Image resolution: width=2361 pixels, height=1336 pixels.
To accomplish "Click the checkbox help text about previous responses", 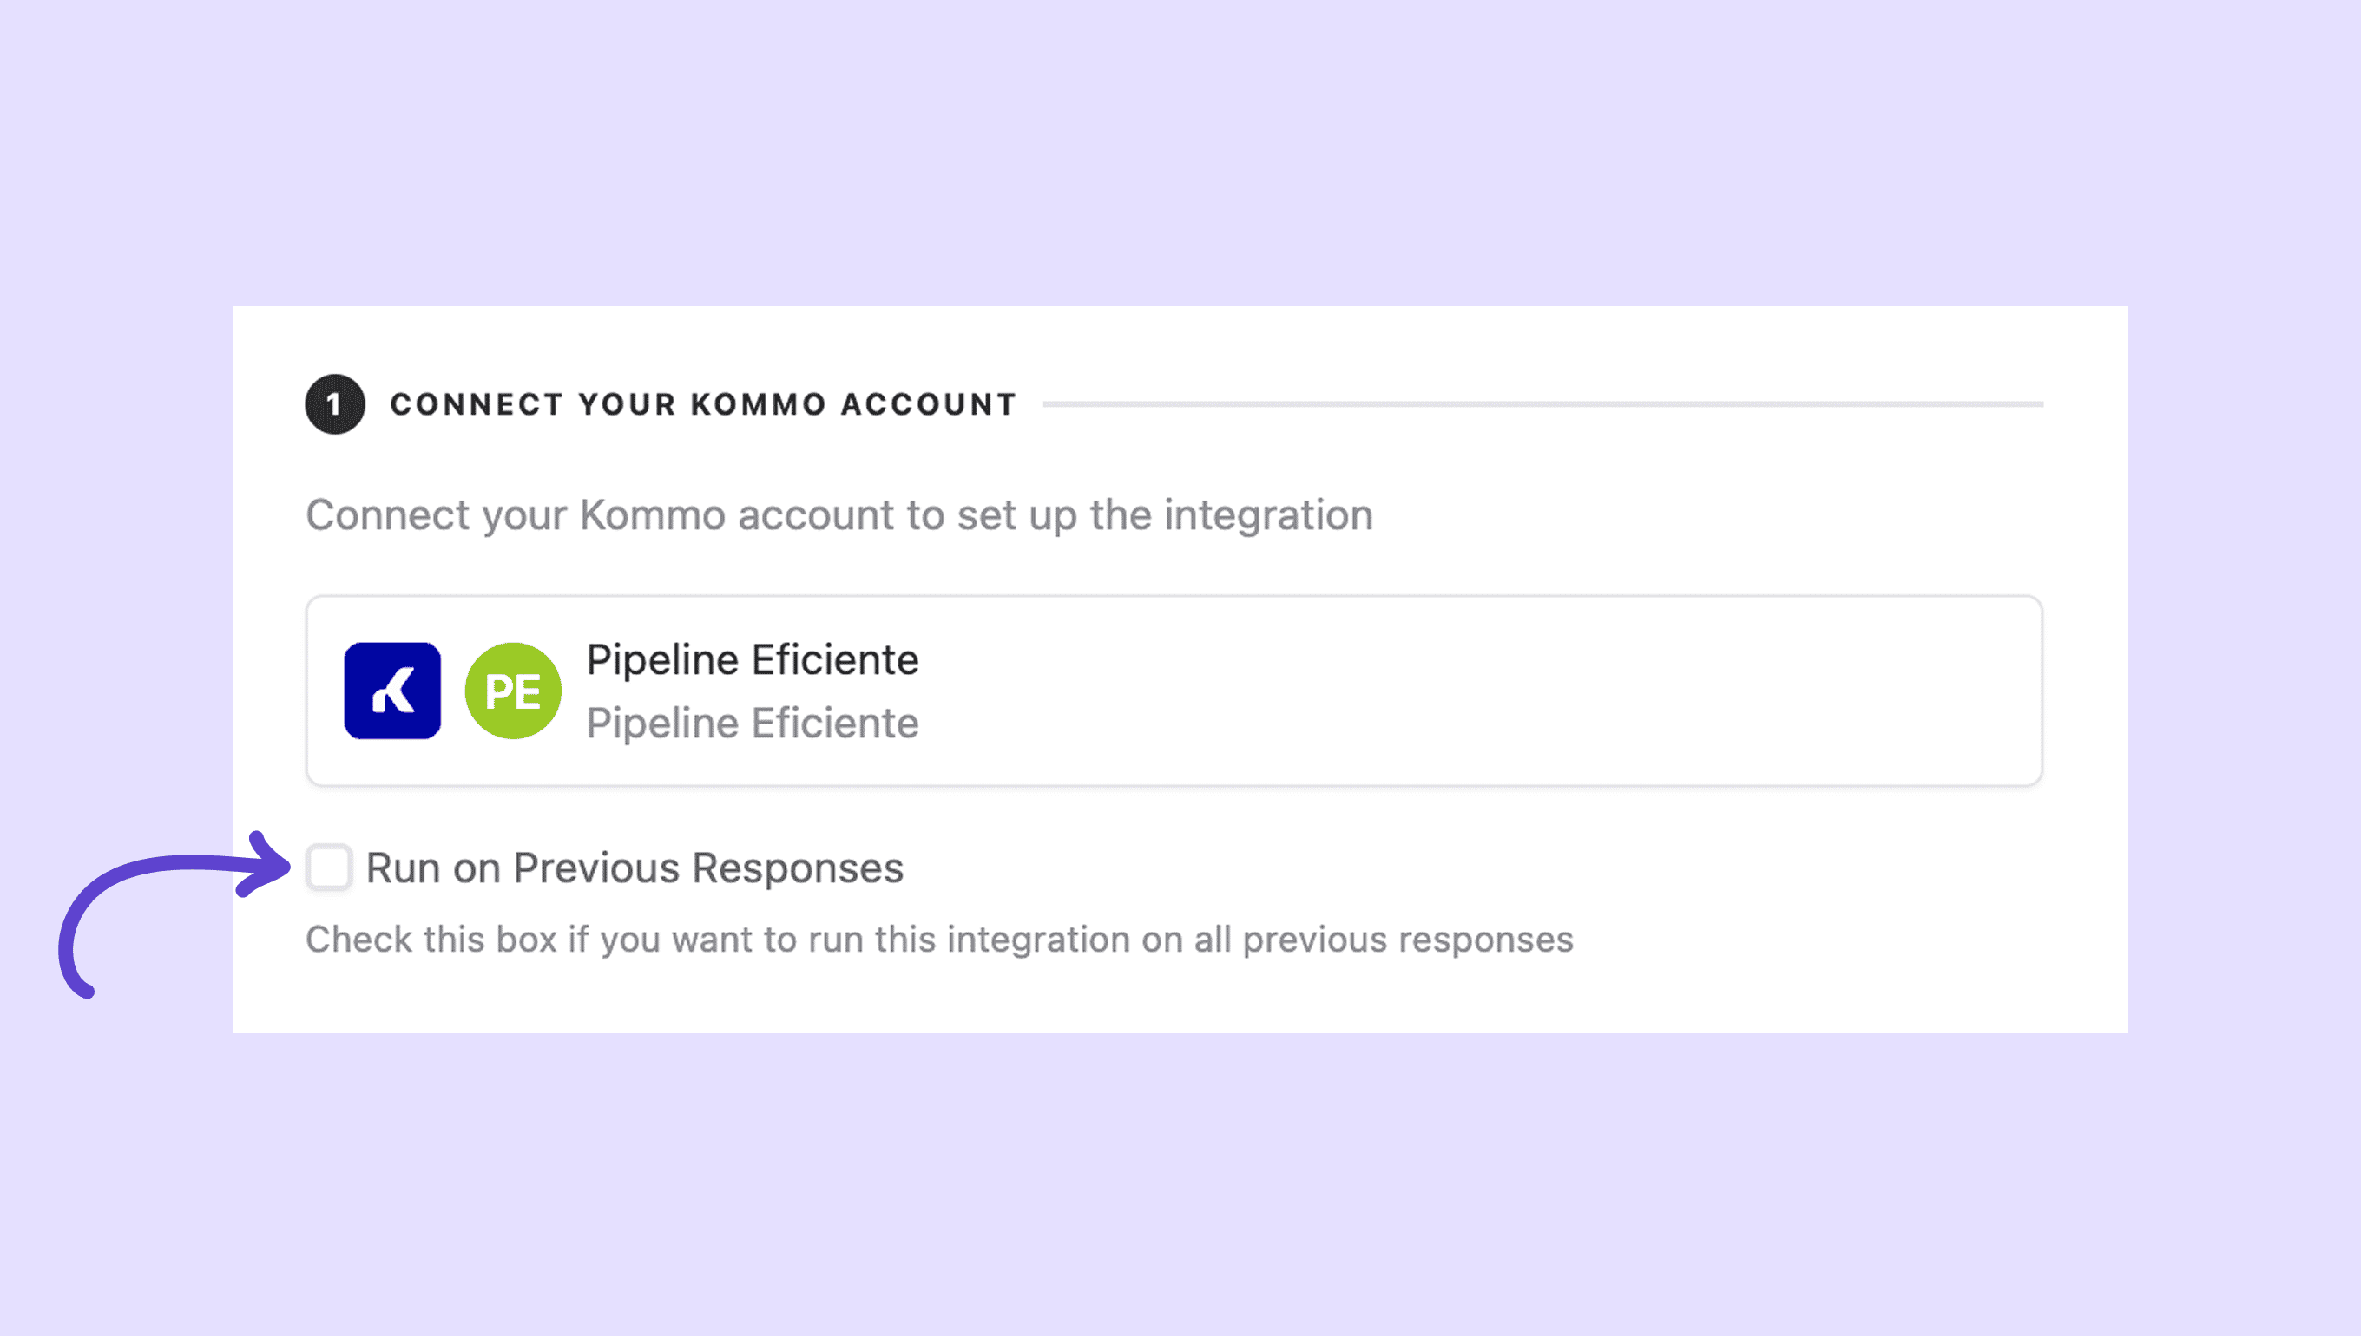I will [x=938, y=940].
